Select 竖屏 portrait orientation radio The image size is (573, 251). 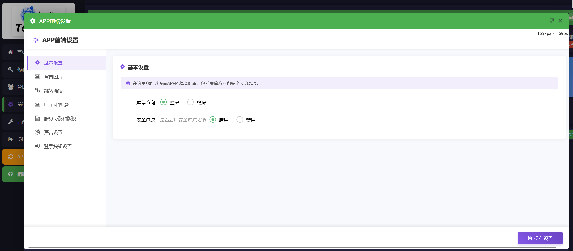click(163, 102)
